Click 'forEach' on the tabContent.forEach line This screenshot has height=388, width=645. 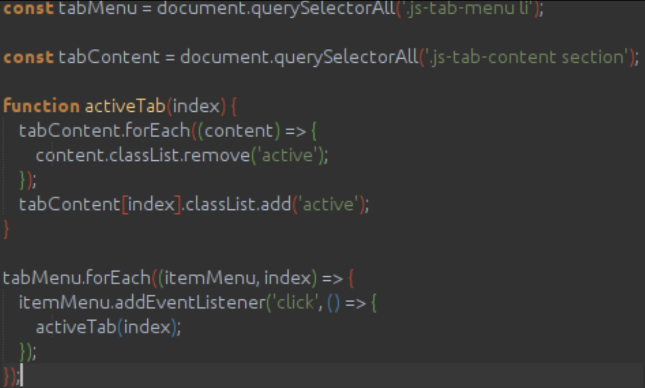coord(157,130)
